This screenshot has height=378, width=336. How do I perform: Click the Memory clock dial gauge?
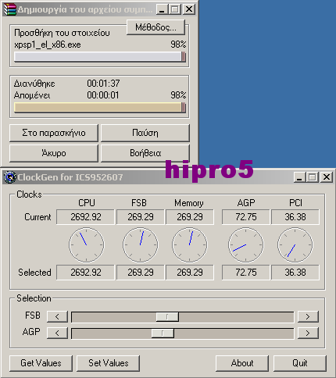(x=190, y=244)
